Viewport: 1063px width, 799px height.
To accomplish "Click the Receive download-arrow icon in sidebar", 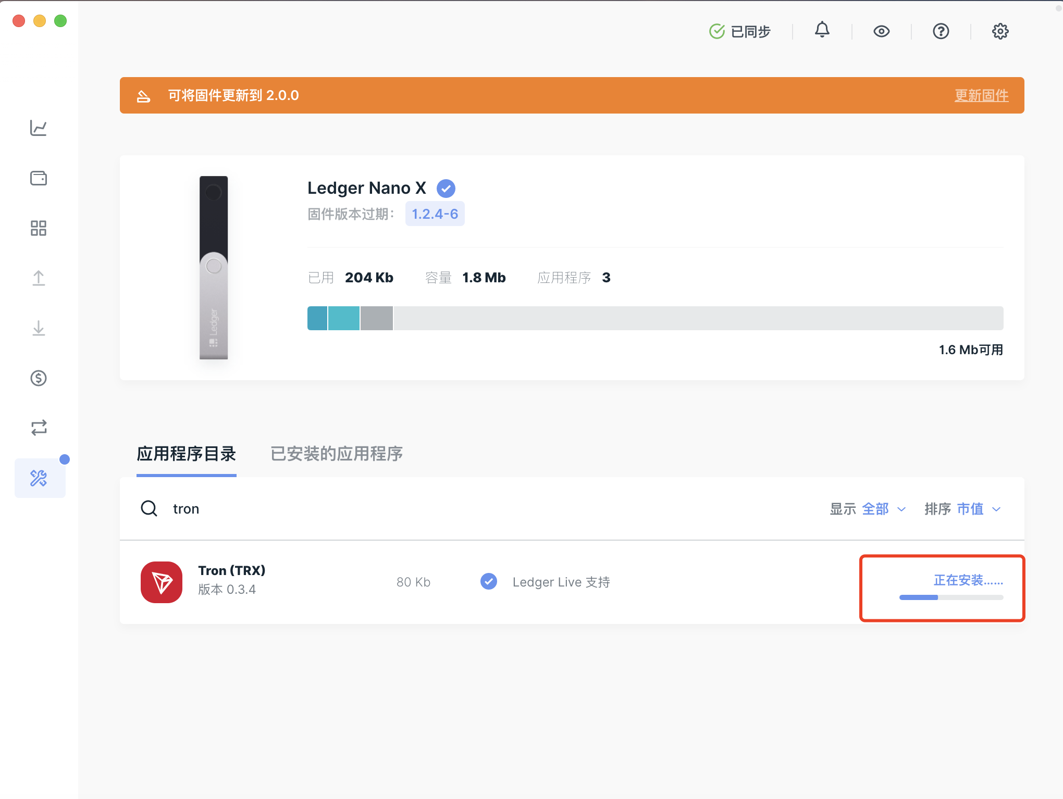I will coord(39,328).
